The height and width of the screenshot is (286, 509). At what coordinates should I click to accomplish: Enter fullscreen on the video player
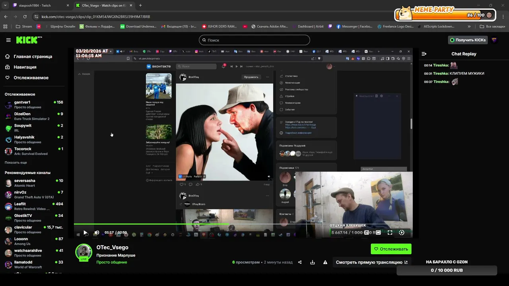tap(390, 232)
